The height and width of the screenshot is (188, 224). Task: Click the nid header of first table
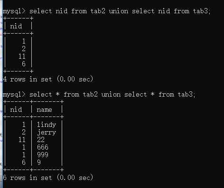pos(16,26)
